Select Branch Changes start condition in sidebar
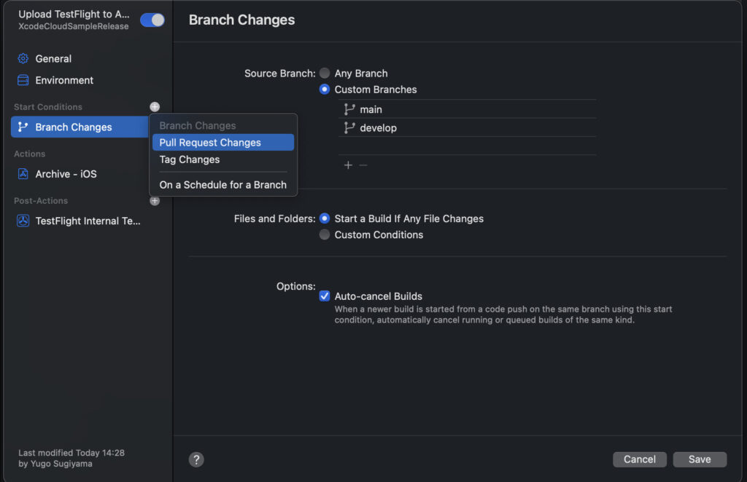Image resolution: width=747 pixels, height=482 pixels. point(80,127)
